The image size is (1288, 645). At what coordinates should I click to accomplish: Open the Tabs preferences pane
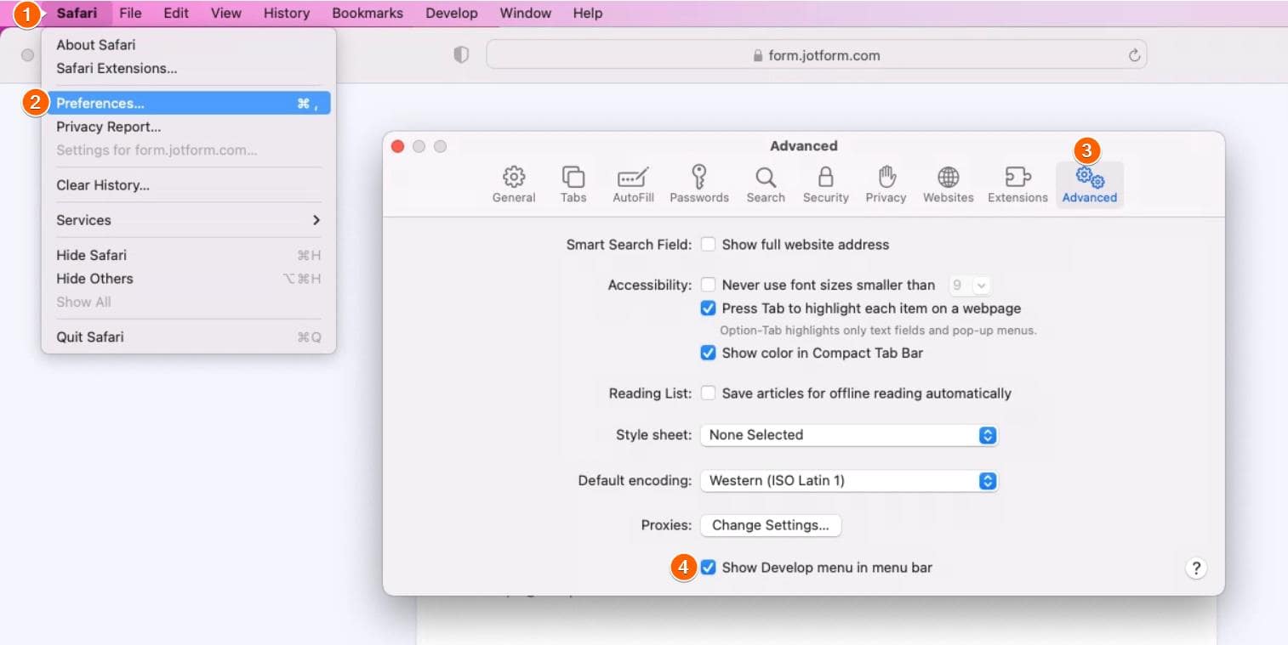click(573, 184)
